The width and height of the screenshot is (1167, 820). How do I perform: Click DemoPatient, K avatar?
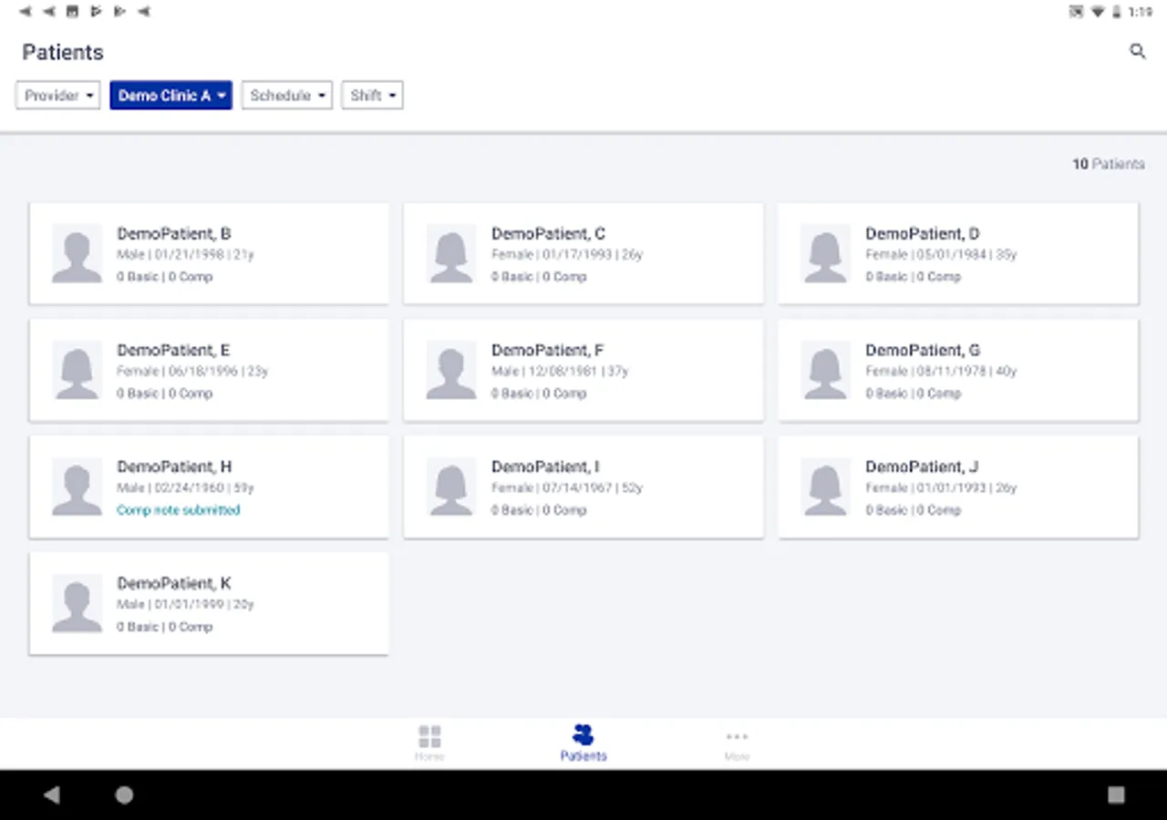[x=77, y=604]
